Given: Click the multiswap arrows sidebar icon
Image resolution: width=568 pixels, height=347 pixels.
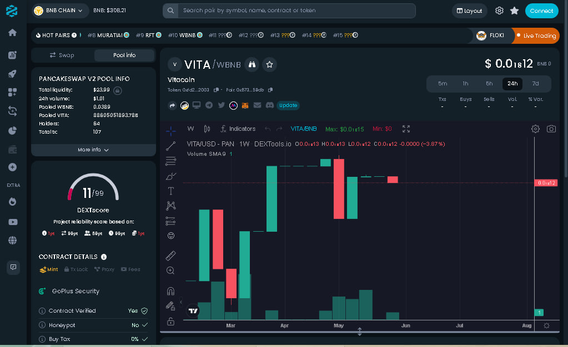Looking at the screenshot, I should tap(12, 111).
